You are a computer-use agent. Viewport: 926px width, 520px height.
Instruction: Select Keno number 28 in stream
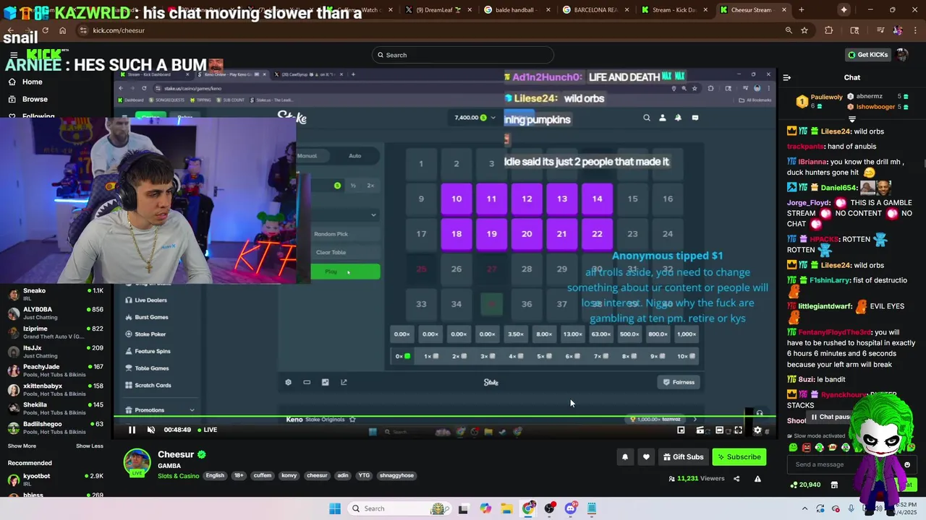(527, 269)
